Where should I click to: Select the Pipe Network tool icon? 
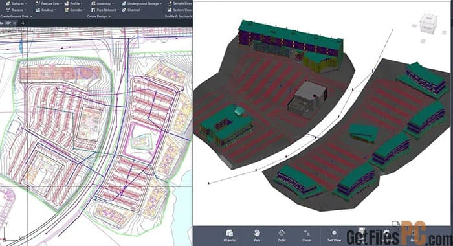pyautogui.click(x=93, y=10)
